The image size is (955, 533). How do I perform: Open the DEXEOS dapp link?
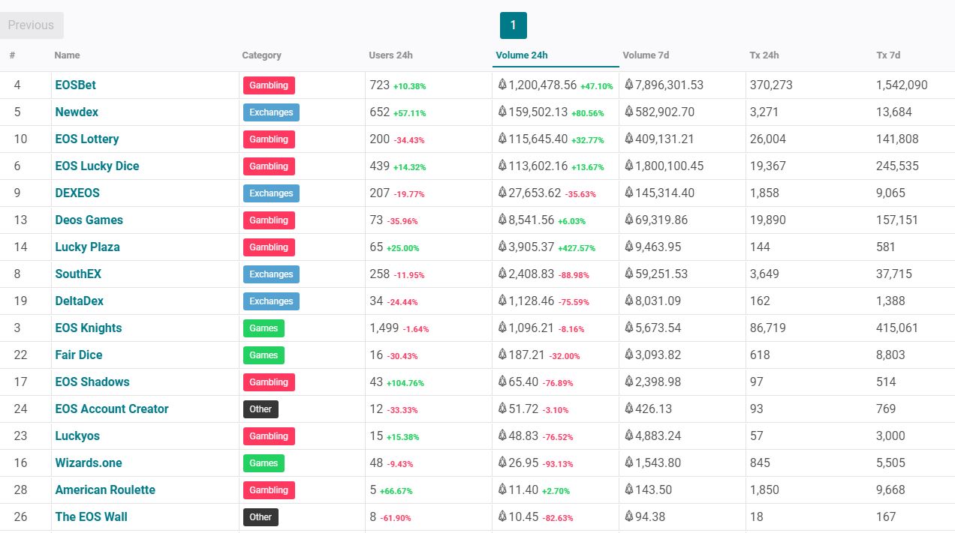click(77, 193)
